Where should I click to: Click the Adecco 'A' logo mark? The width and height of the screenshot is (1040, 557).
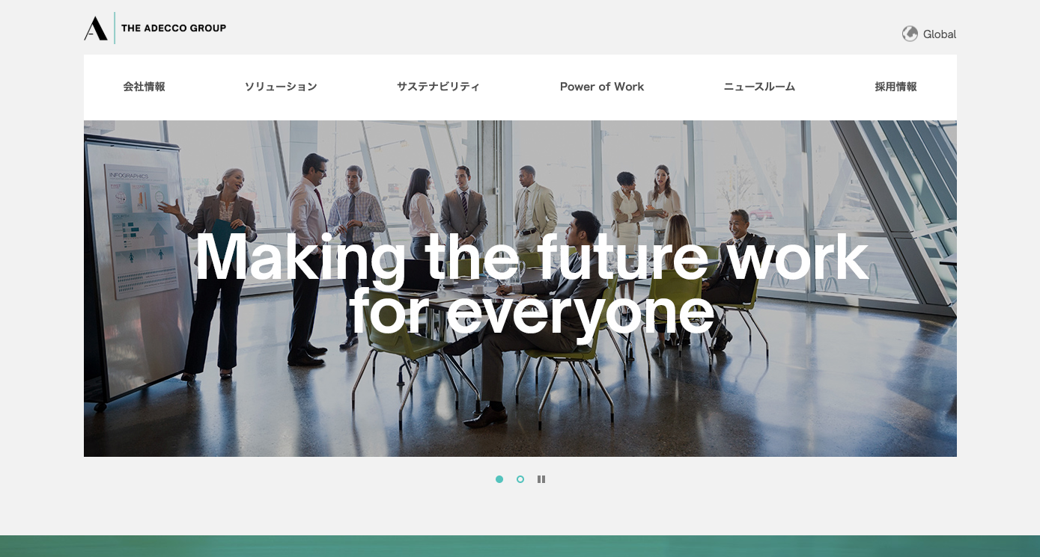tap(96, 28)
